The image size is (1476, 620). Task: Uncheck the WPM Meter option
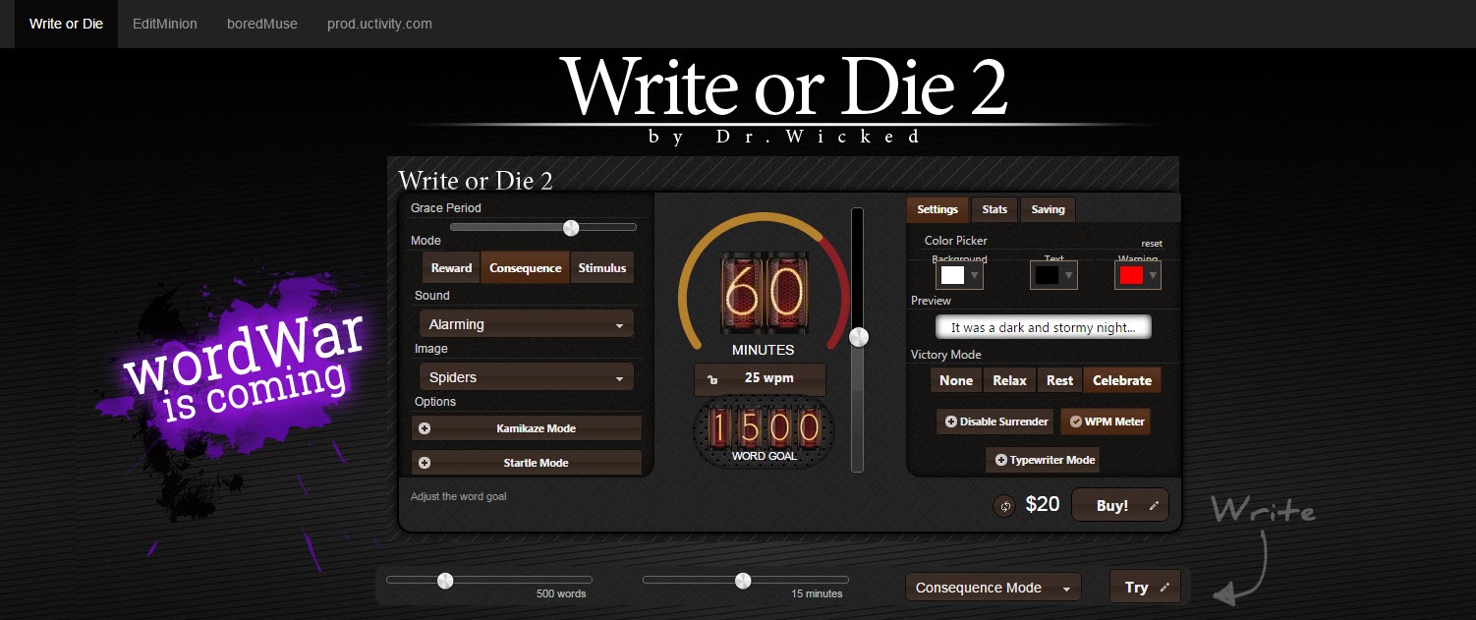[x=1107, y=422]
